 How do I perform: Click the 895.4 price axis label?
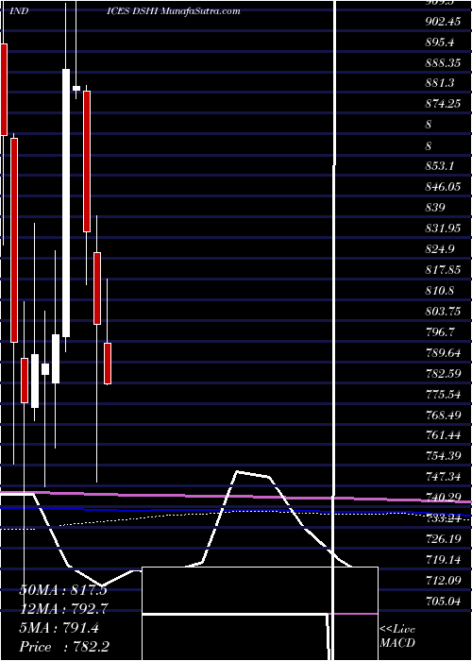click(x=440, y=42)
